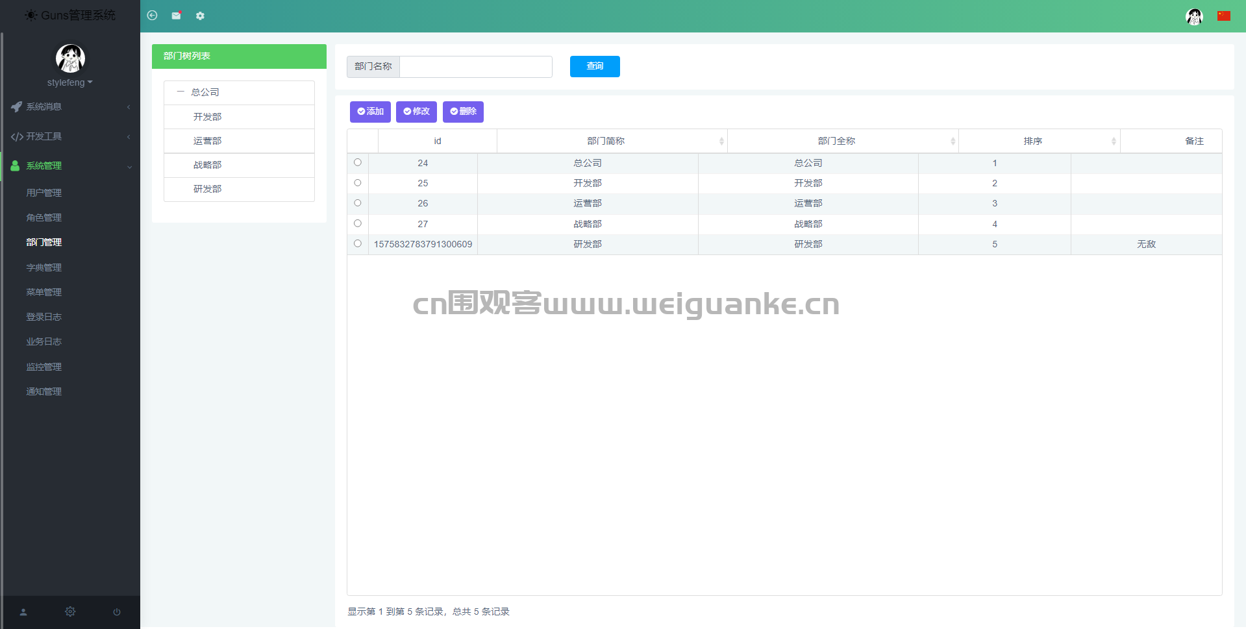Select 总公司 label in department tree

coord(205,92)
